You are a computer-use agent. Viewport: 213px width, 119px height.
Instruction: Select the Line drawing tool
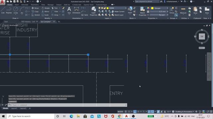click(3, 10)
